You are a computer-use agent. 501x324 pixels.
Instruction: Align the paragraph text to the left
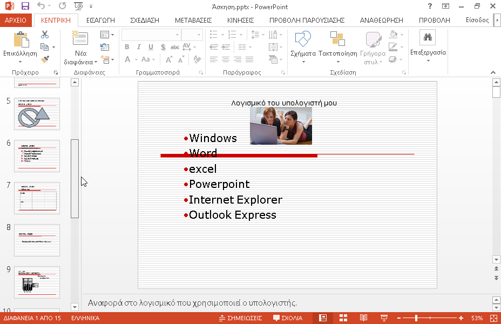coord(214,59)
